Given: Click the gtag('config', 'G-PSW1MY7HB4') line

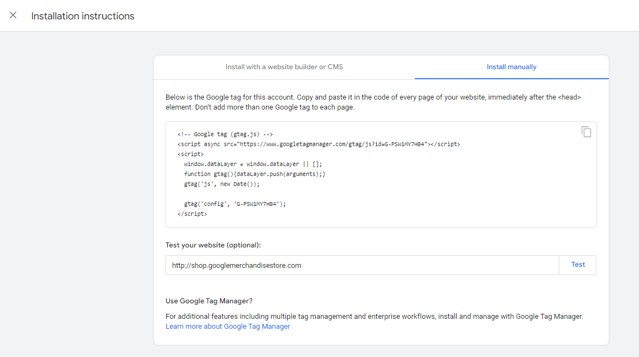Looking at the screenshot, I should (235, 204).
